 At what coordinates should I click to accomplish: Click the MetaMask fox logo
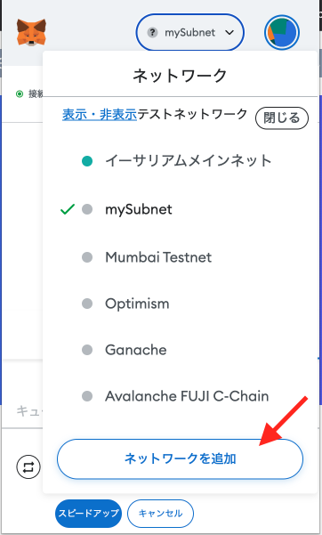point(31,32)
